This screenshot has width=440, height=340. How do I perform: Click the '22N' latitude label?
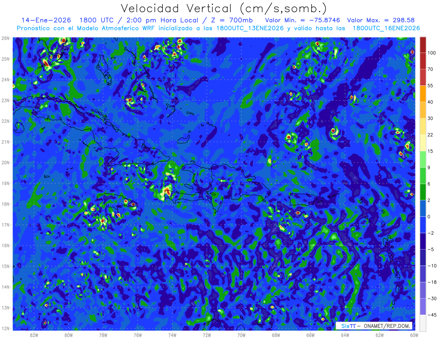pos(5,121)
